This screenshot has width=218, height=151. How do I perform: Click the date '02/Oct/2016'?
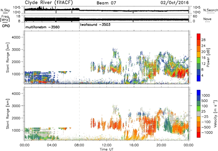[x=175, y=3]
